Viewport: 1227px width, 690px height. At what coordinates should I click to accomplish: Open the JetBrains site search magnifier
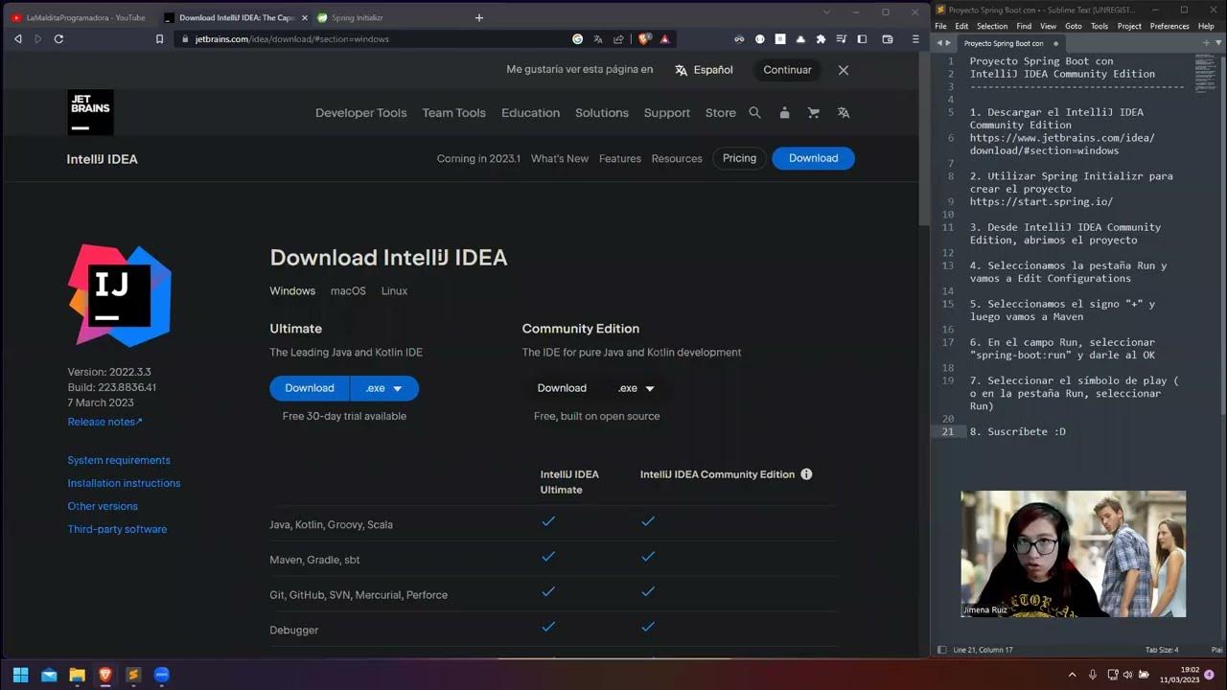tap(754, 112)
